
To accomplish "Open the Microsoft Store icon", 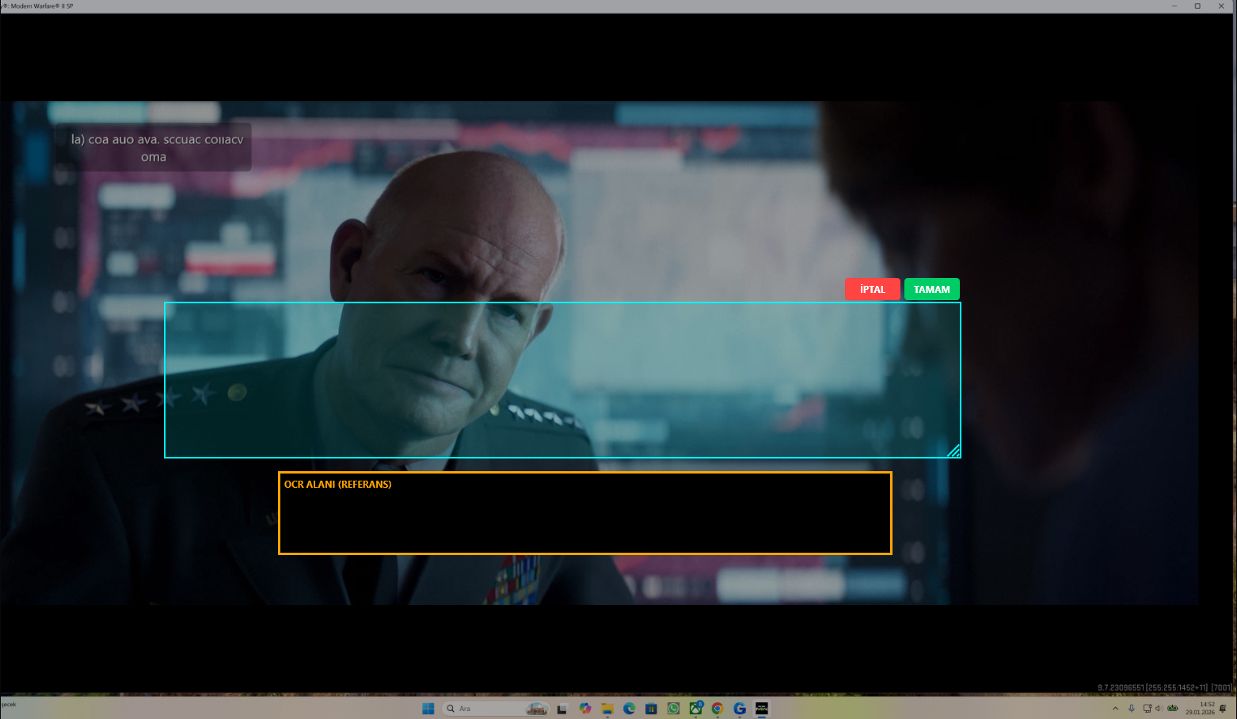I will [651, 709].
